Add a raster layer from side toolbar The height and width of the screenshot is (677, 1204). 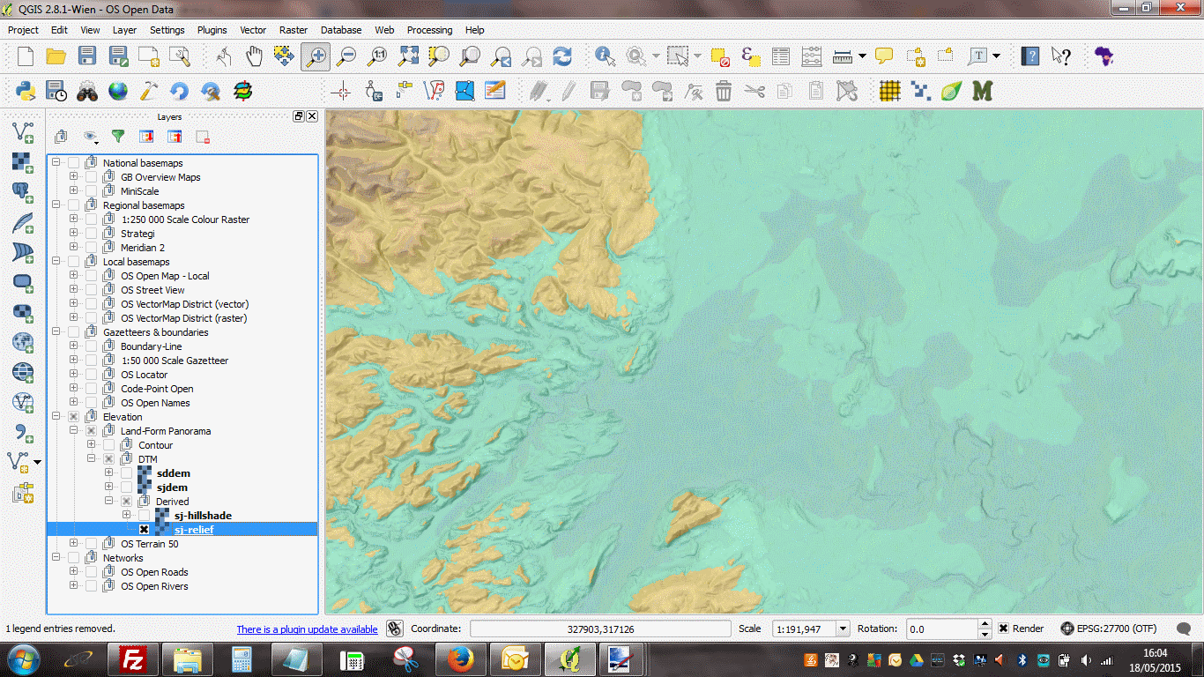click(x=23, y=162)
